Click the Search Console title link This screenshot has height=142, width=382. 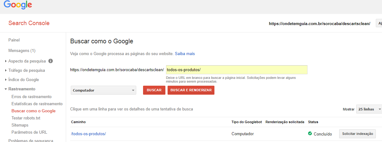click(x=29, y=23)
